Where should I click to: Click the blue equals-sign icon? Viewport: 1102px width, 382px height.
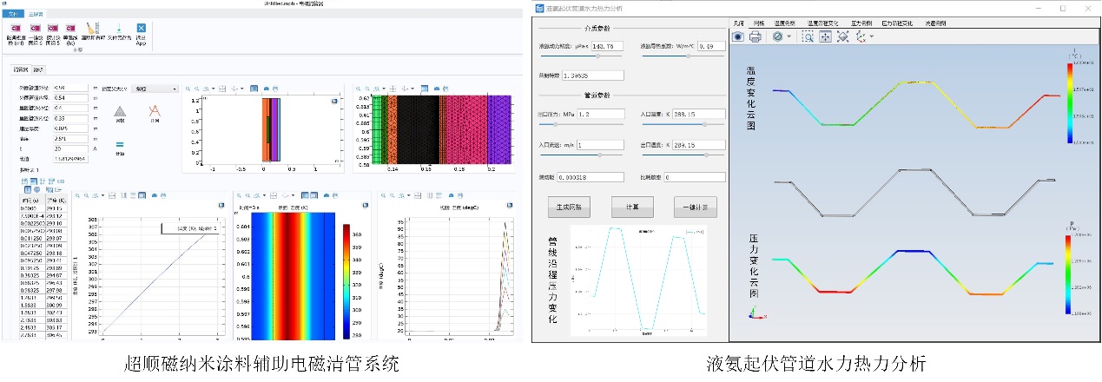point(120,144)
